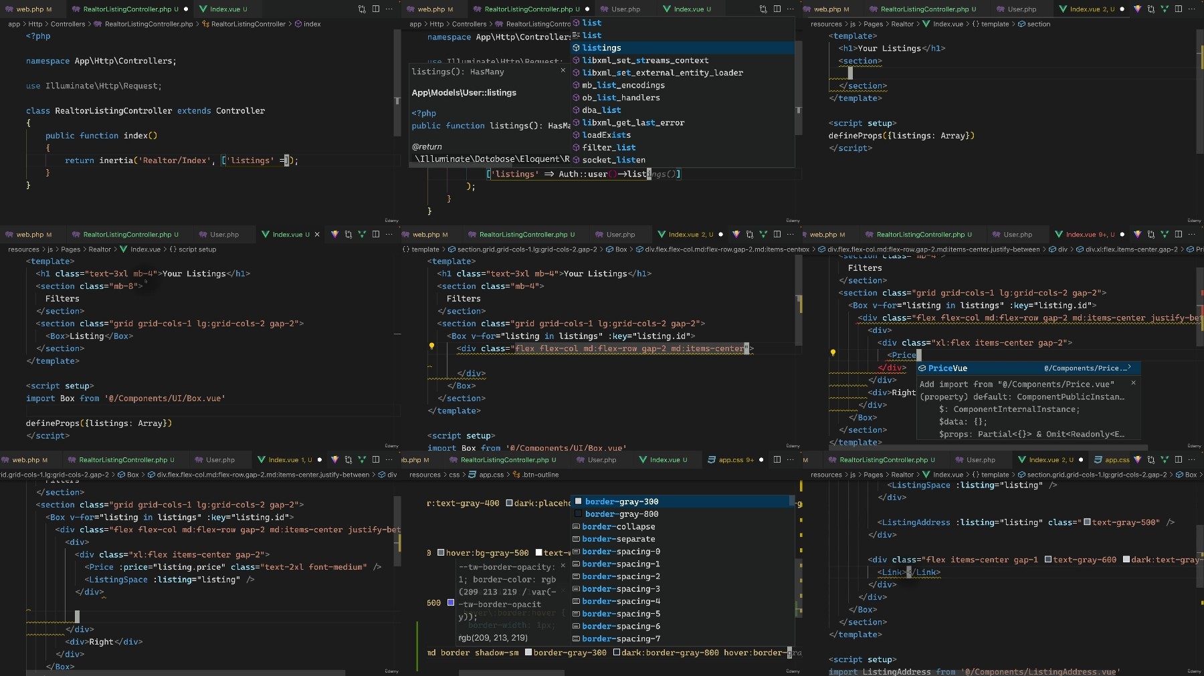The height and width of the screenshot is (676, 1204).
Task: Click Split Editor icon above the listings suggestion popup
Action: click(777, 9)
